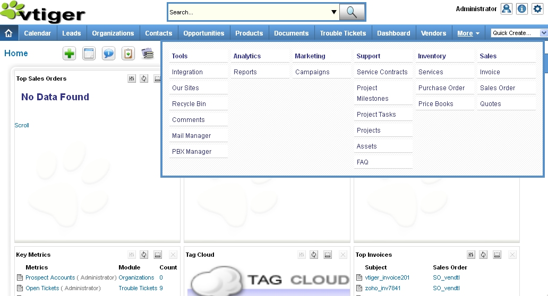548x296 pixels.
Task: Close the Top Invoices widget
Action: 512,255
